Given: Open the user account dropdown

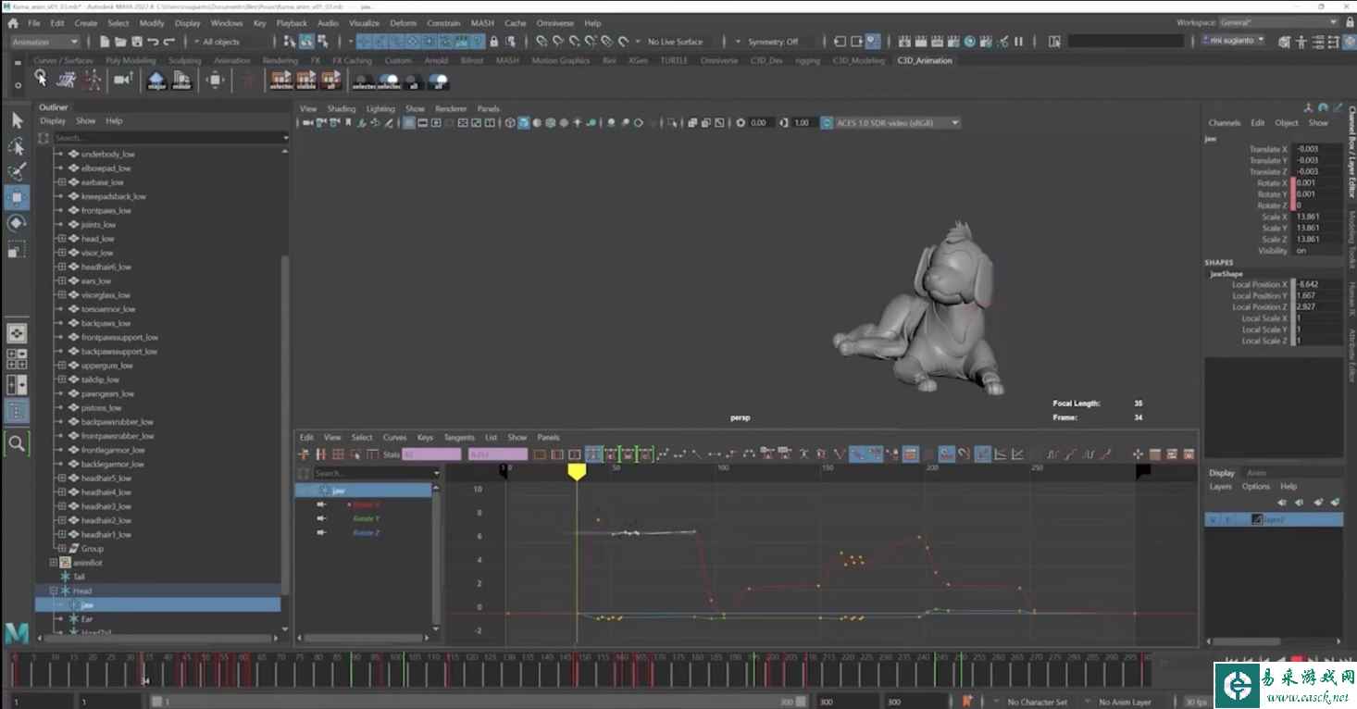Looking at the screenshot, I should (x=1234, y=41).
